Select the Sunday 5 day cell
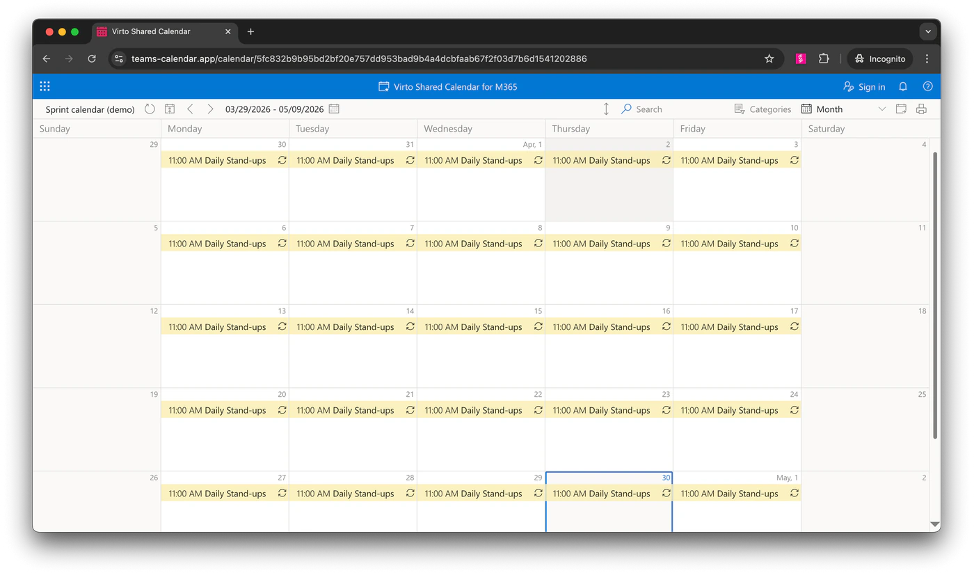974x573 pixels. click(97, 263)
